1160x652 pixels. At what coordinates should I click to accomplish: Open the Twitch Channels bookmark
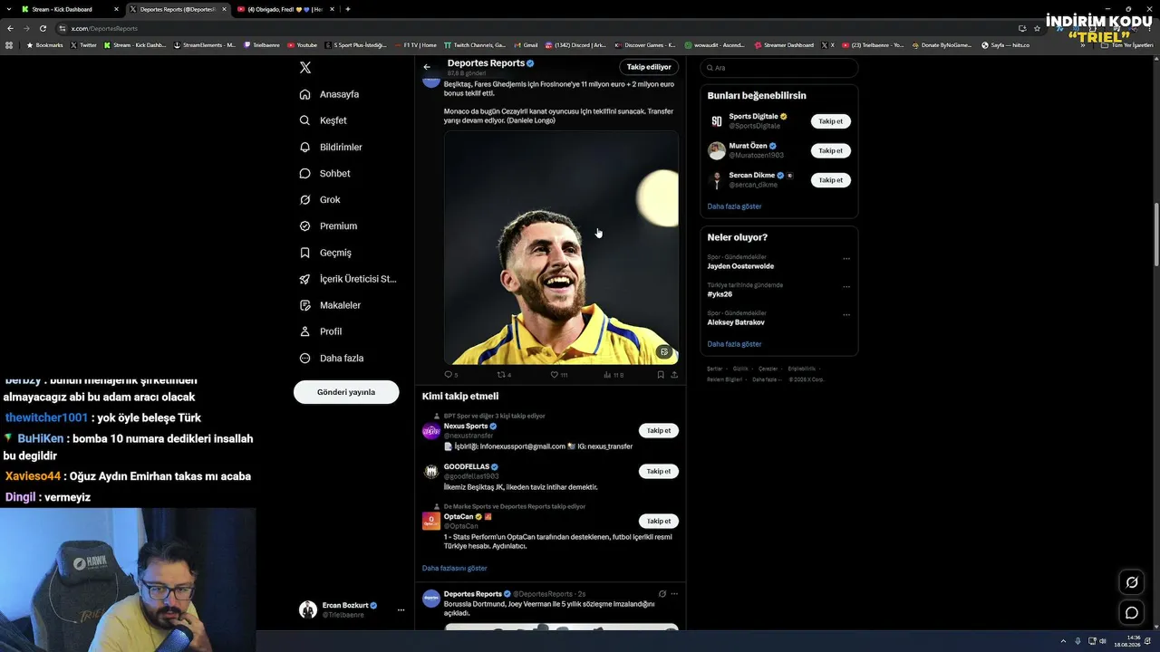475,45
